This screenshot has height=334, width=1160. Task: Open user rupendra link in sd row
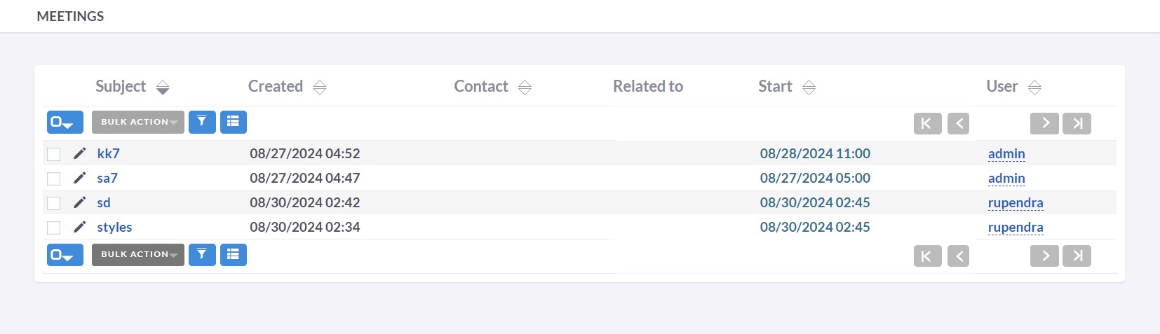pyautogui.click(x=1015, y=202)
